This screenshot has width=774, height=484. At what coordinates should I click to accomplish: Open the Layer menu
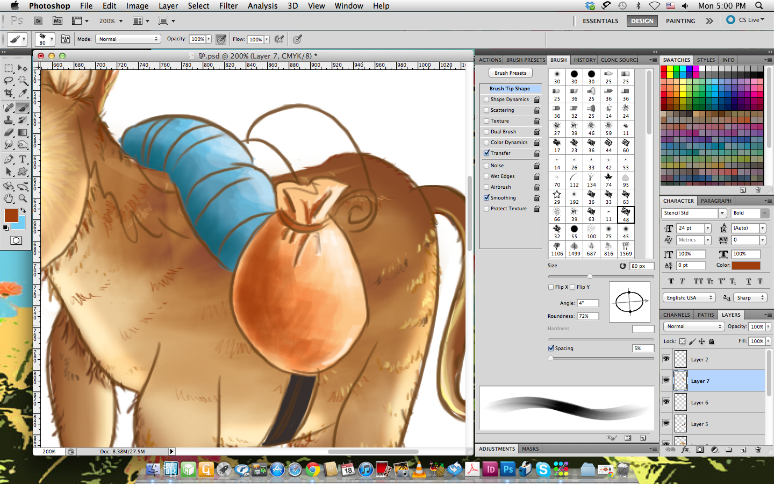point(168,6)
